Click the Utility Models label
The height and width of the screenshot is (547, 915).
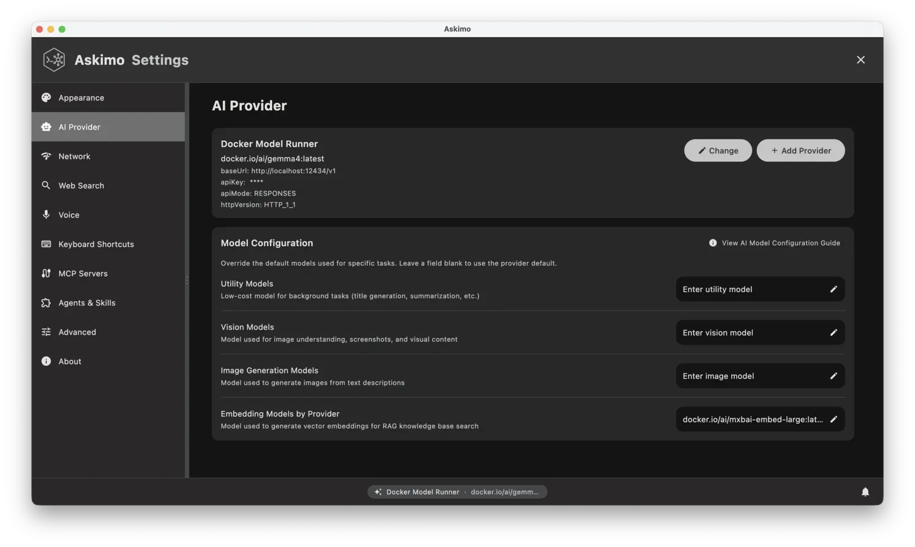247,283
